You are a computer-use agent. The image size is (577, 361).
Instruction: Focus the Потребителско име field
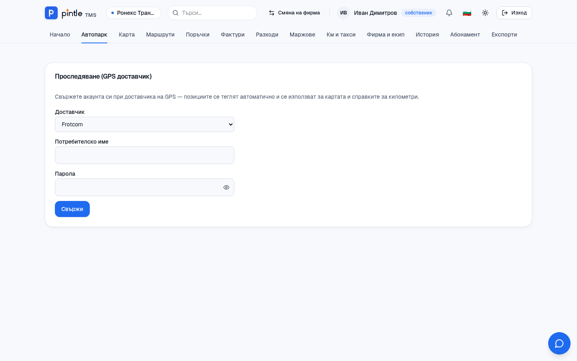(145, 155)
